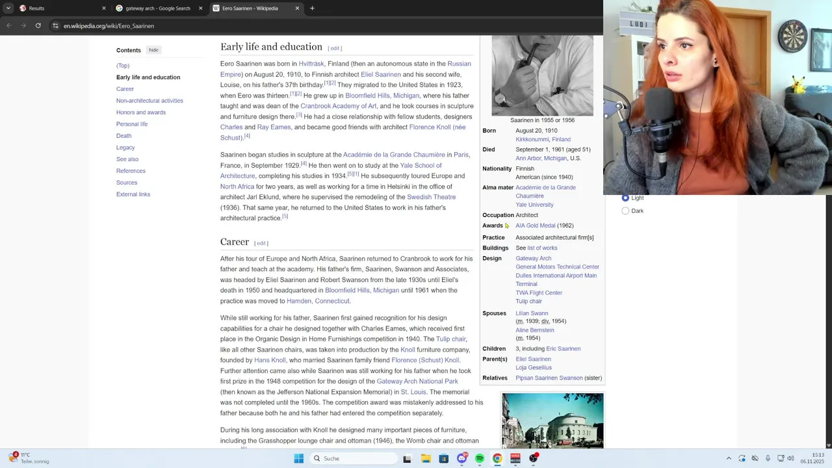Click the browser forward arrow
This screenshot has height=468, width=832.
tap(23, 26)
